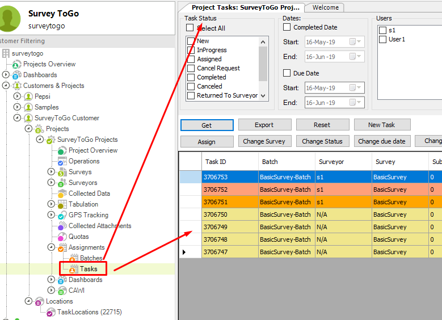The image size is (442, 320).
Task: Expand the Surveys node
Action: 50,172
